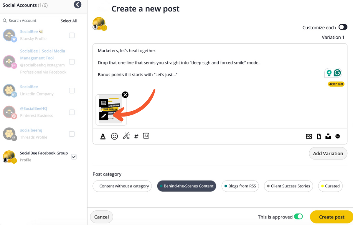
Task: Click the Add Variation button
Action: pos(328,153)
